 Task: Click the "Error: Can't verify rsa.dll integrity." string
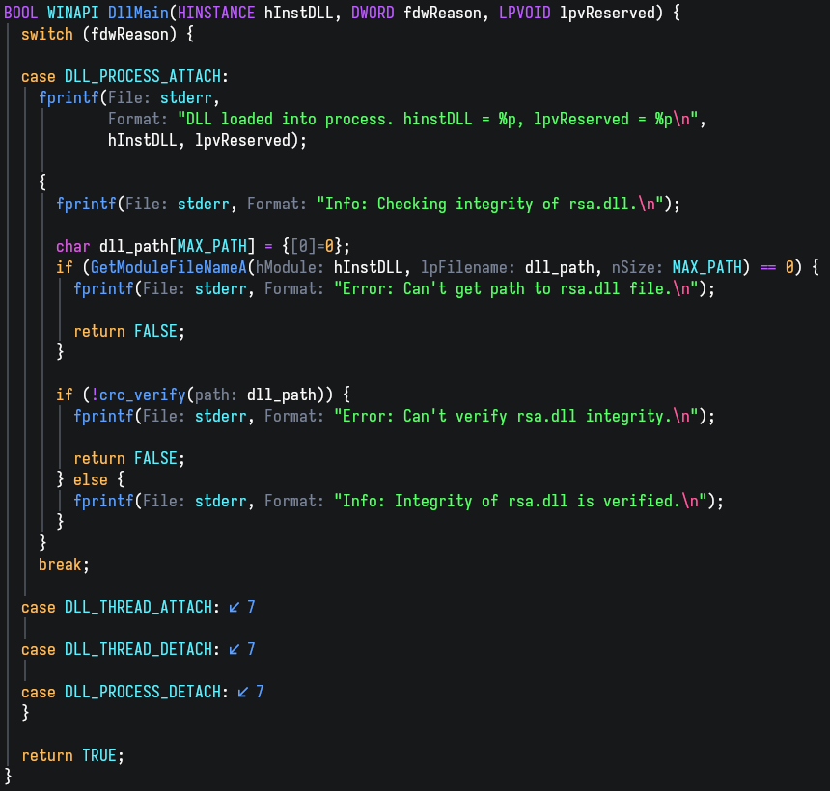click(x=515, y=416)
